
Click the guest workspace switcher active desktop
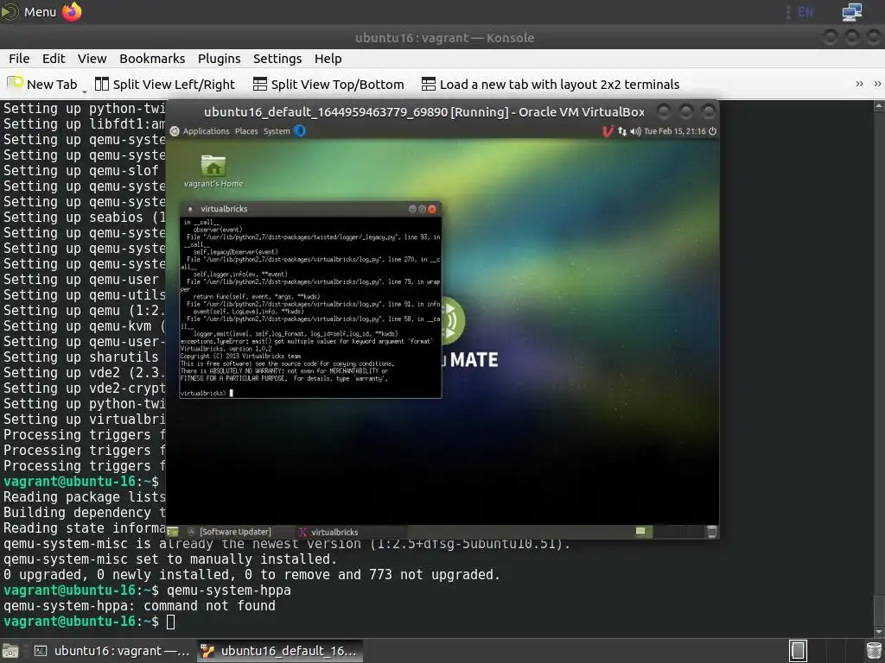[x=641, y=531]
